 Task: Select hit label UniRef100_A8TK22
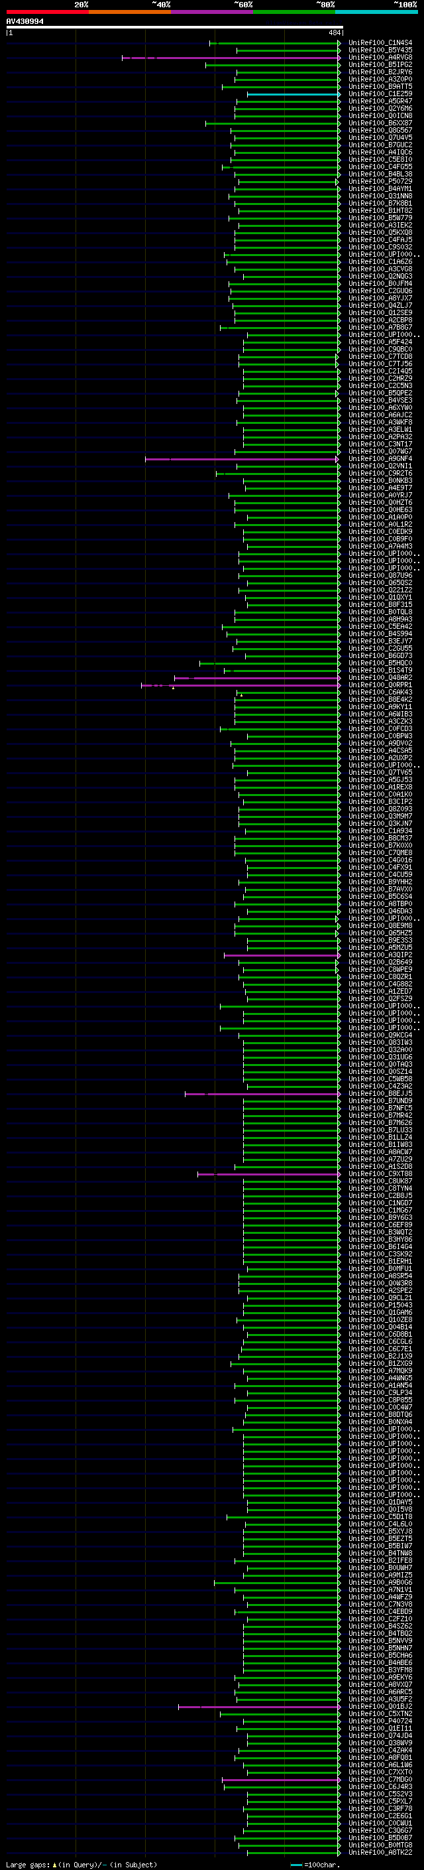pos(380,1853)
